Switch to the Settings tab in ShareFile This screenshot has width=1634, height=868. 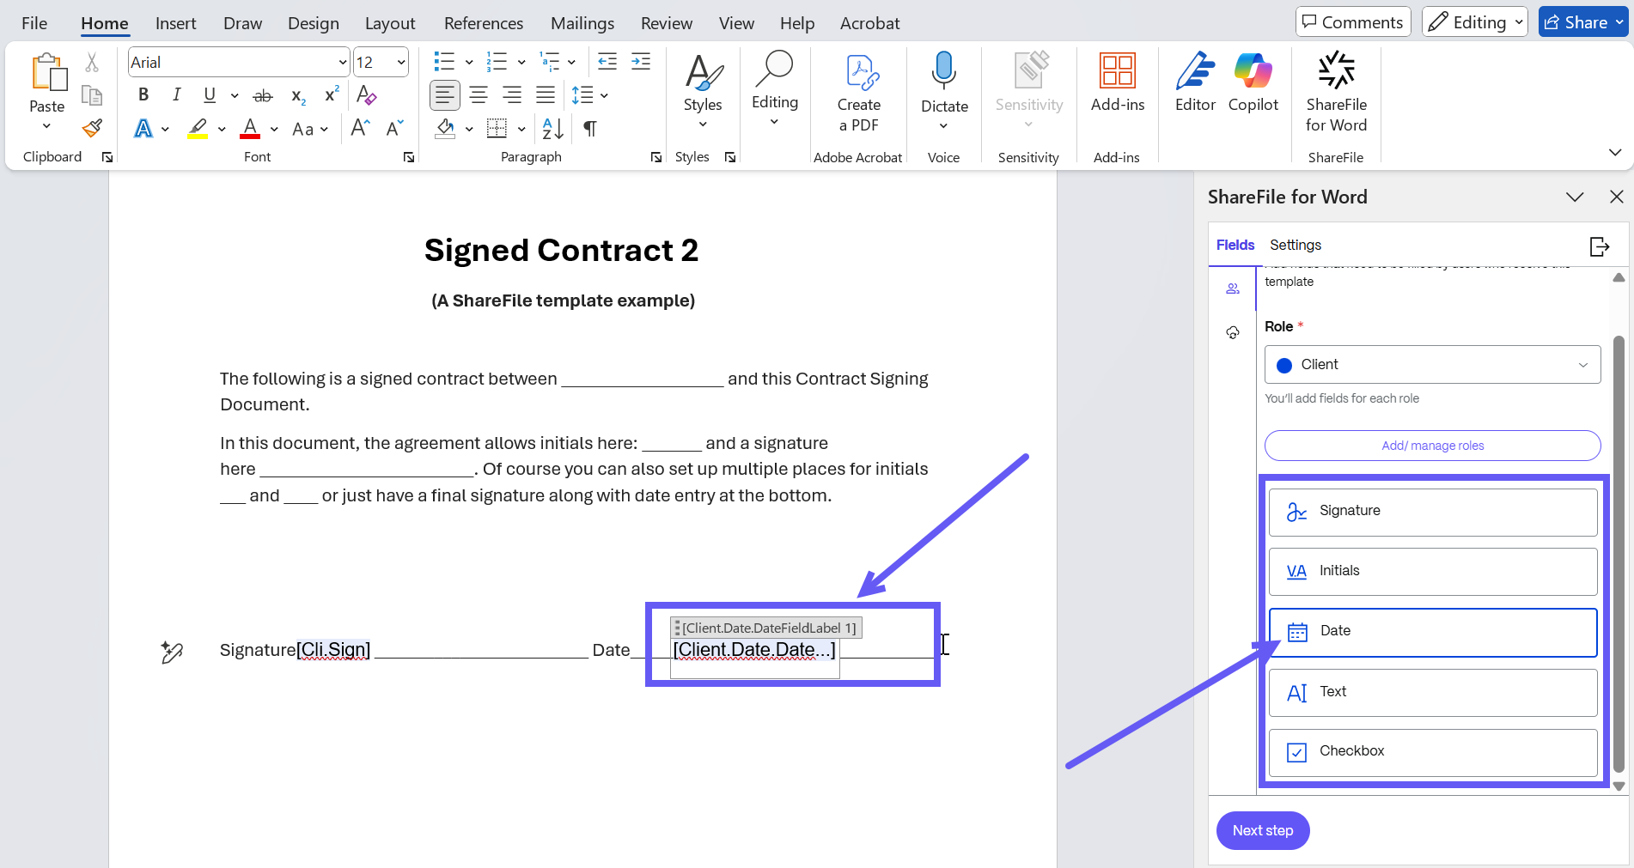click(x=1295, y=246)
